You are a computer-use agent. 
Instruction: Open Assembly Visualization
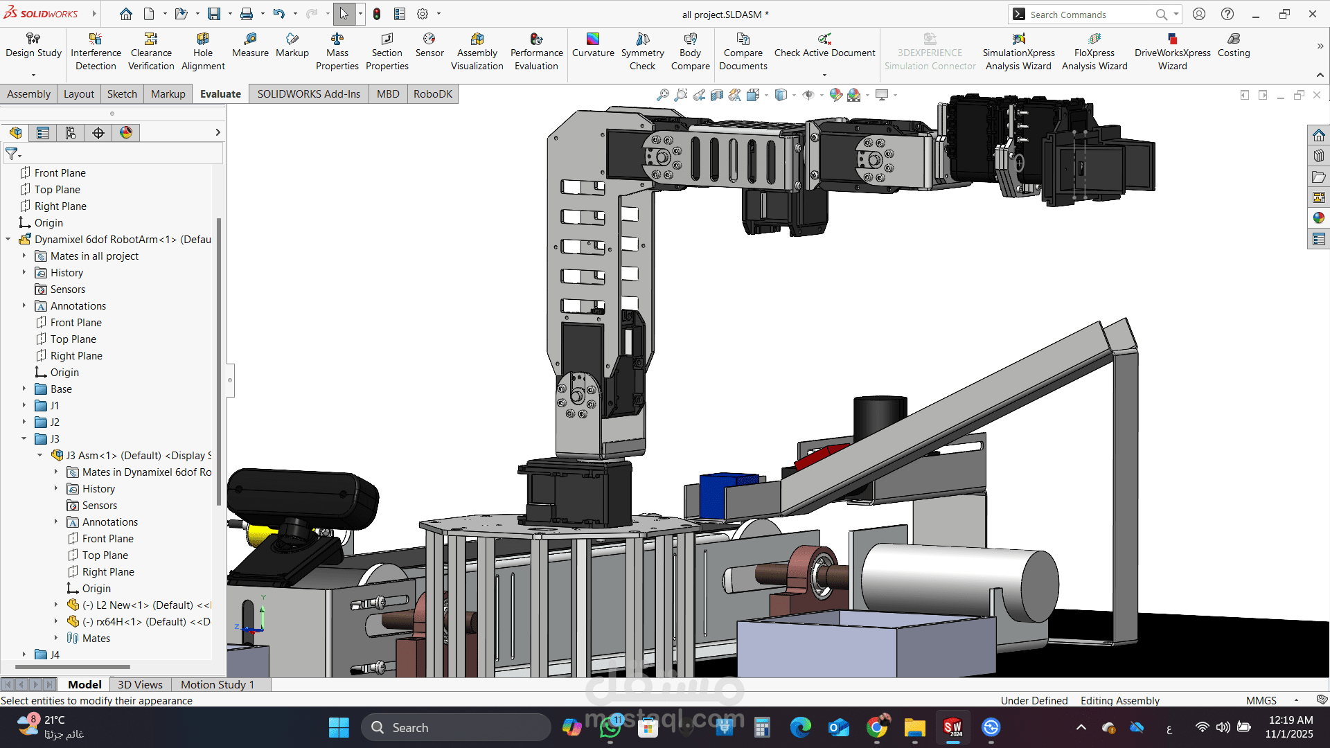coord(477,52)
